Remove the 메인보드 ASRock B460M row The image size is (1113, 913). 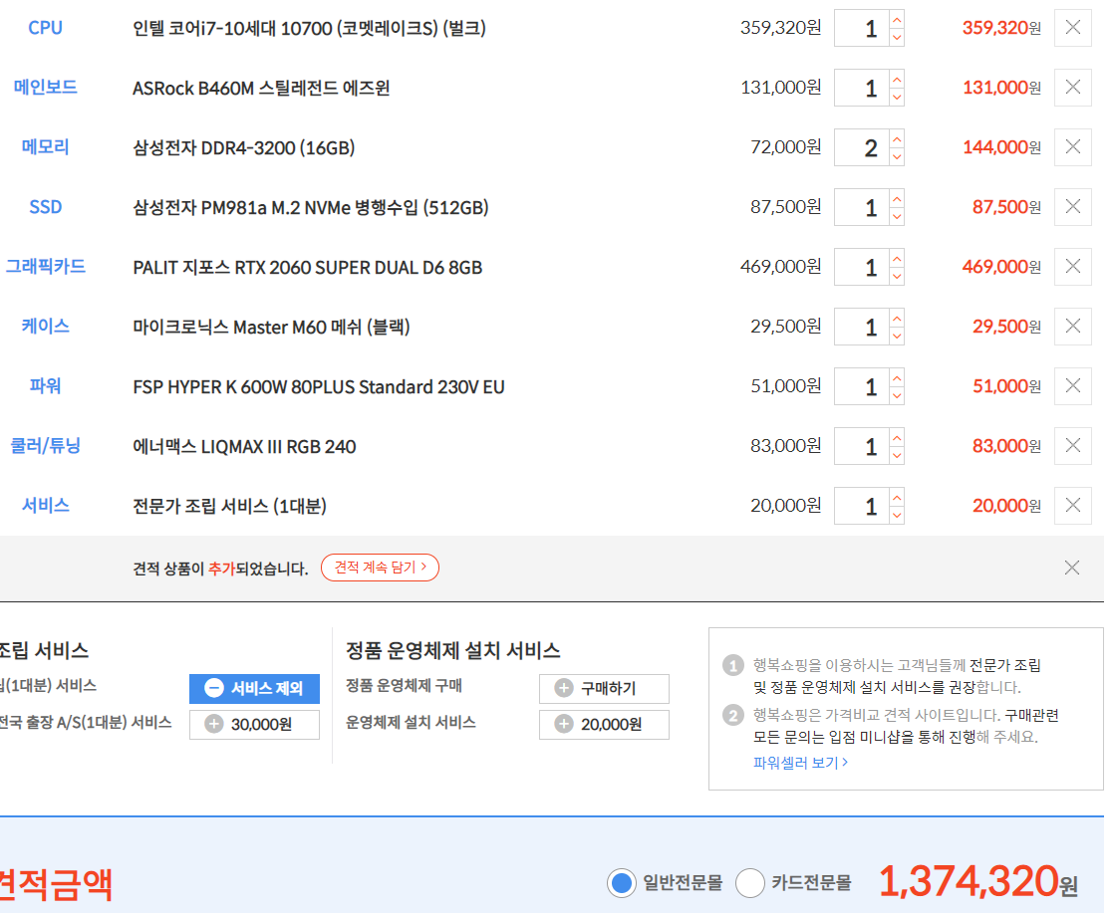1072,88
